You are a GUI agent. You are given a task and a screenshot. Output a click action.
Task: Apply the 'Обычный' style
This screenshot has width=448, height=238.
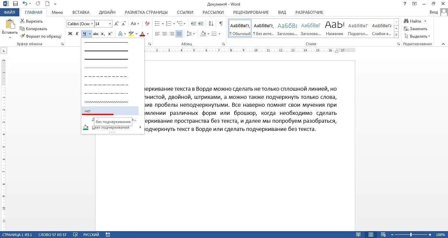coord(240,28)
